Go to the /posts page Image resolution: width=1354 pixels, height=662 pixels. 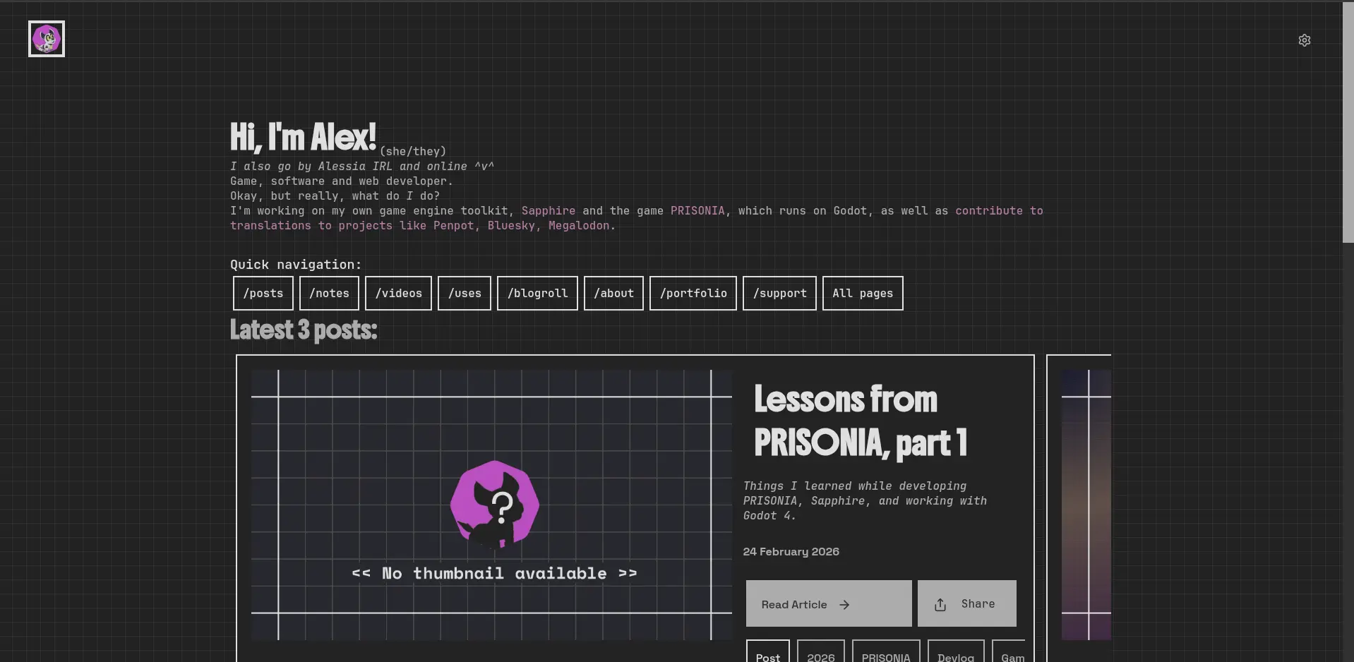pos(263,293)
